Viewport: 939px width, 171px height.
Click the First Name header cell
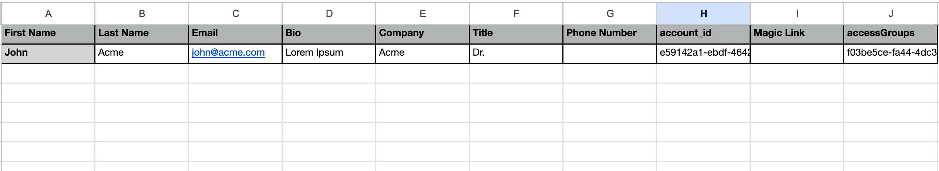pos(48,33)
